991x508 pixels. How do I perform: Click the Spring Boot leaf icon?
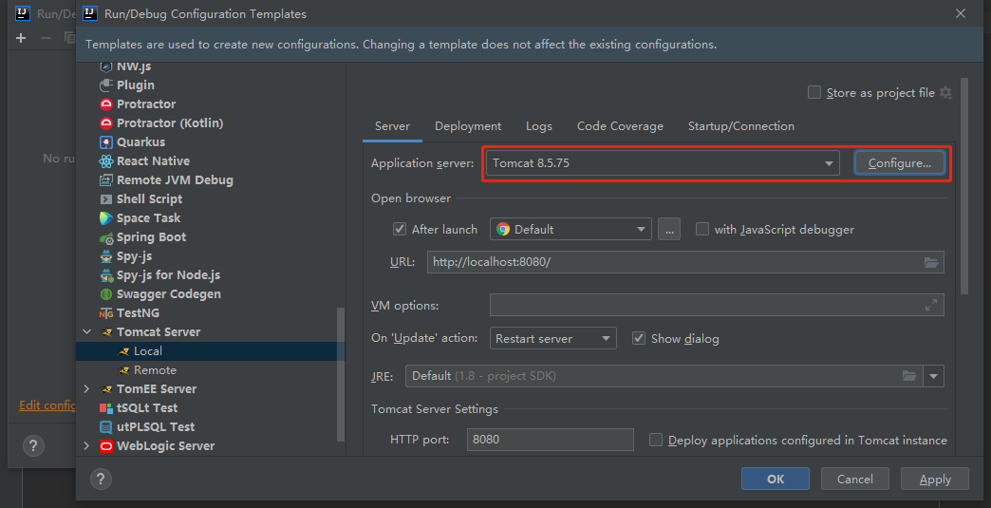pos(106,237)
